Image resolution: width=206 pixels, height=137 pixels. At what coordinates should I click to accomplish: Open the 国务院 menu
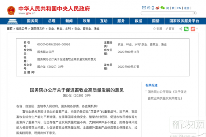click(x=33, y=21)
